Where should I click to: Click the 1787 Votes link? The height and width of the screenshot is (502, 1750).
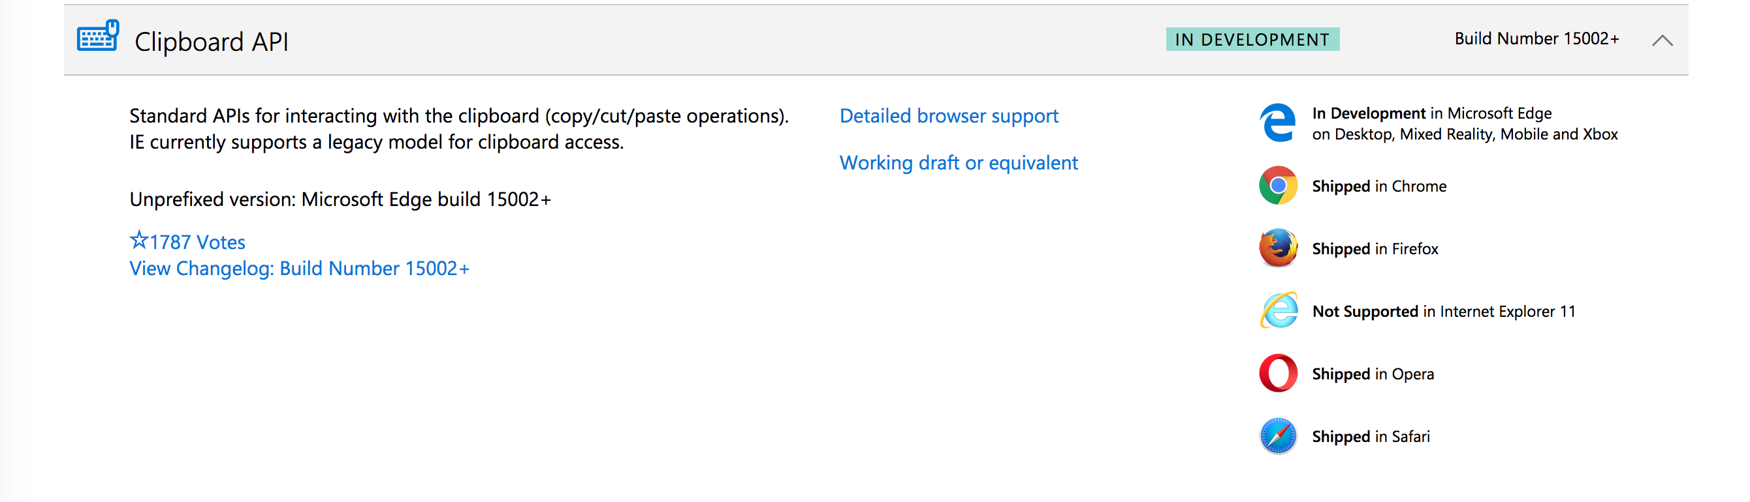[197, 242]
